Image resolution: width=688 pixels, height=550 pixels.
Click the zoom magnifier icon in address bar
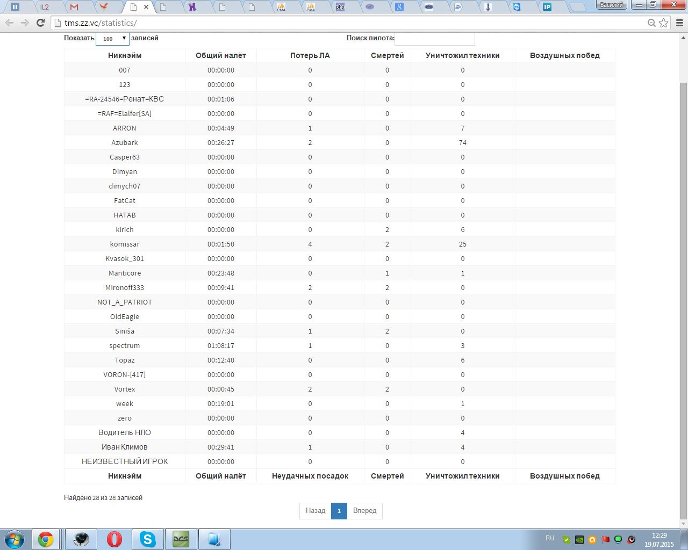click(651, 23)
